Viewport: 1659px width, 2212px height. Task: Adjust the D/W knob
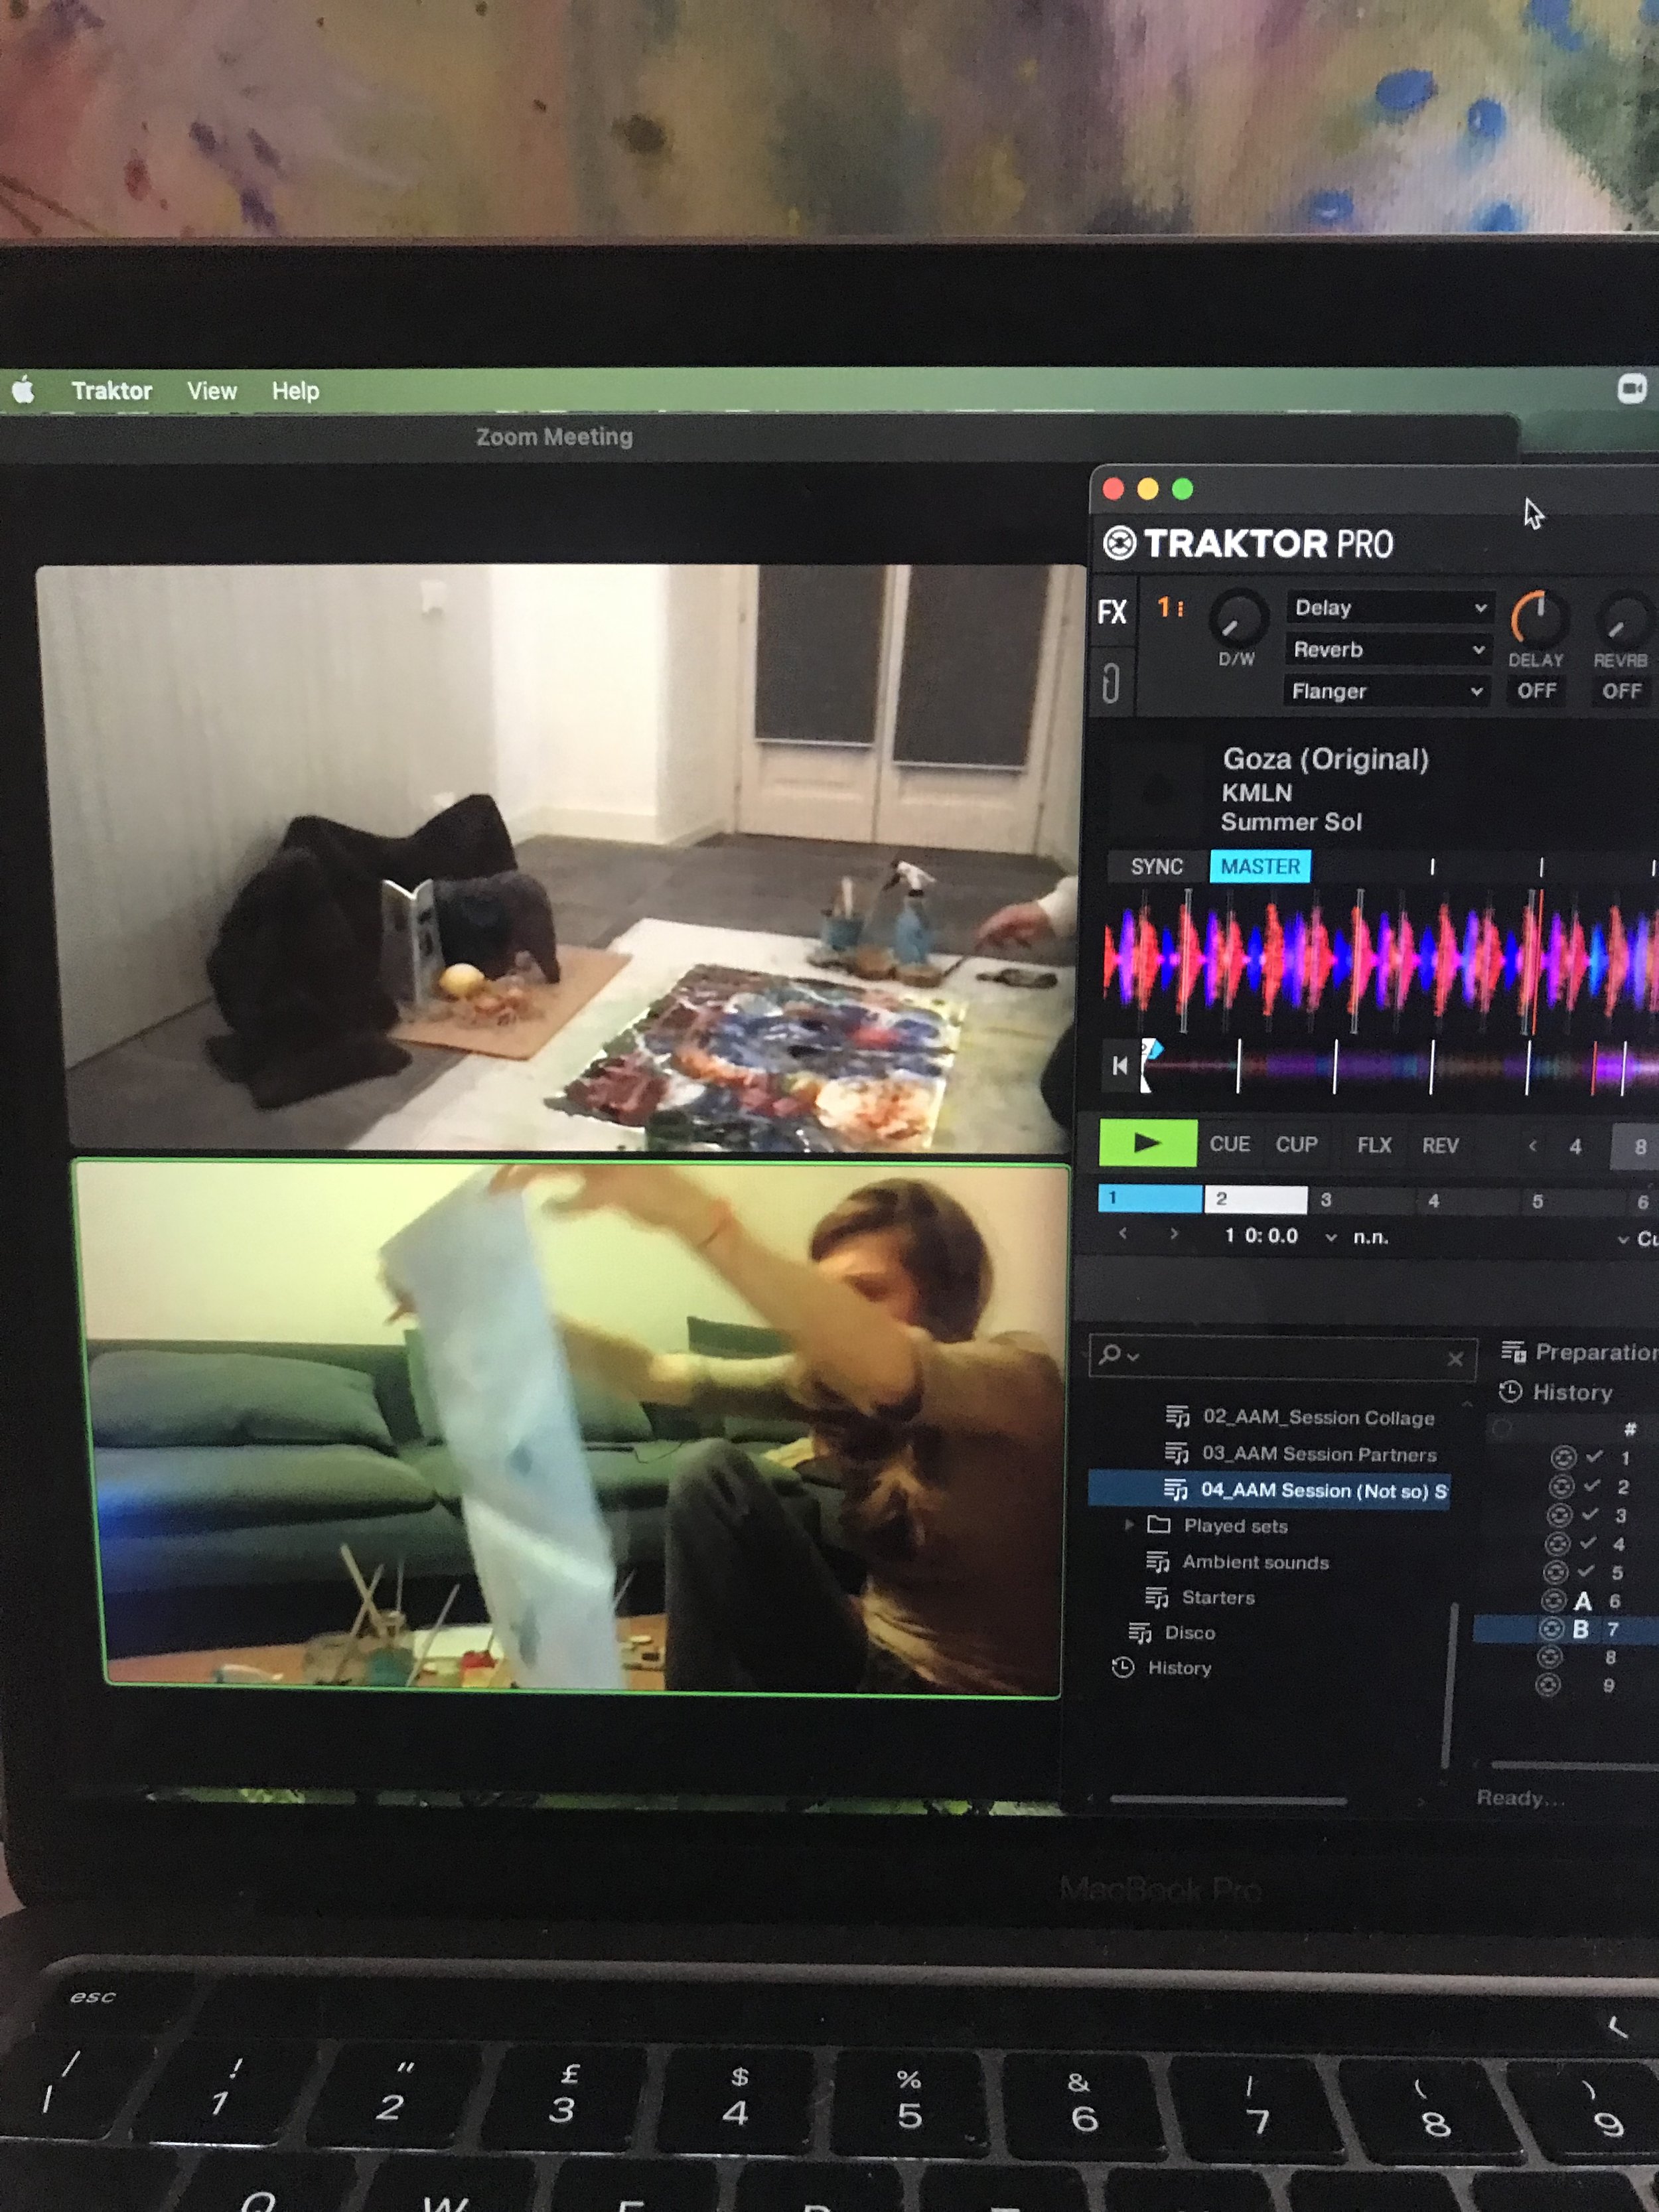(x=1238, y=619)
